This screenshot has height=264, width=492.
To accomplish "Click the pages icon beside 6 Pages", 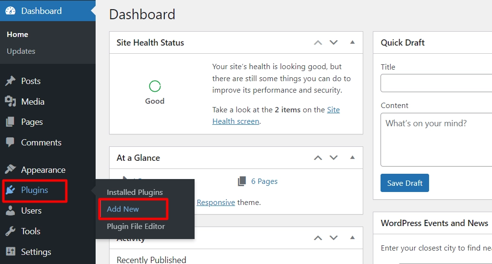I will click(x=242, y=181).
